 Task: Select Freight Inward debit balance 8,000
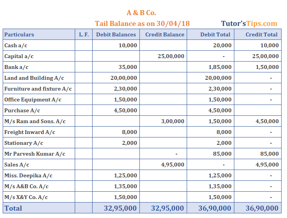pyautogui.click(x=130, y=132)
